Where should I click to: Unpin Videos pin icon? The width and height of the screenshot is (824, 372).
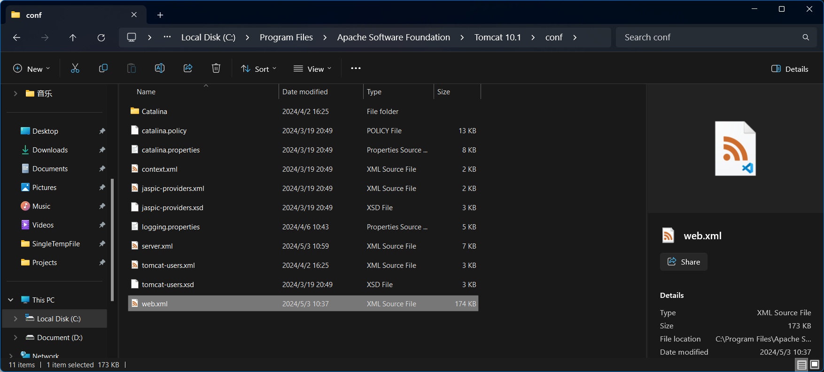tap(102, 225)
